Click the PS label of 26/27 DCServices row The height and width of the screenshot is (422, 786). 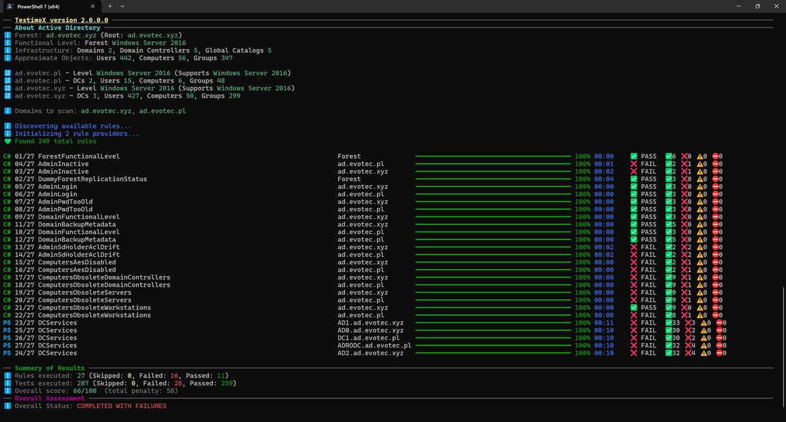point(7,338)
